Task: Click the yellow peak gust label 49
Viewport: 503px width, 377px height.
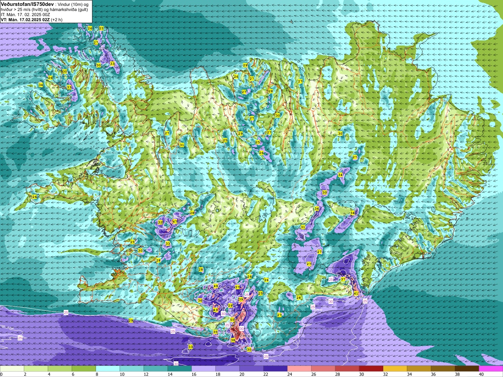Action: click(216, 286)
